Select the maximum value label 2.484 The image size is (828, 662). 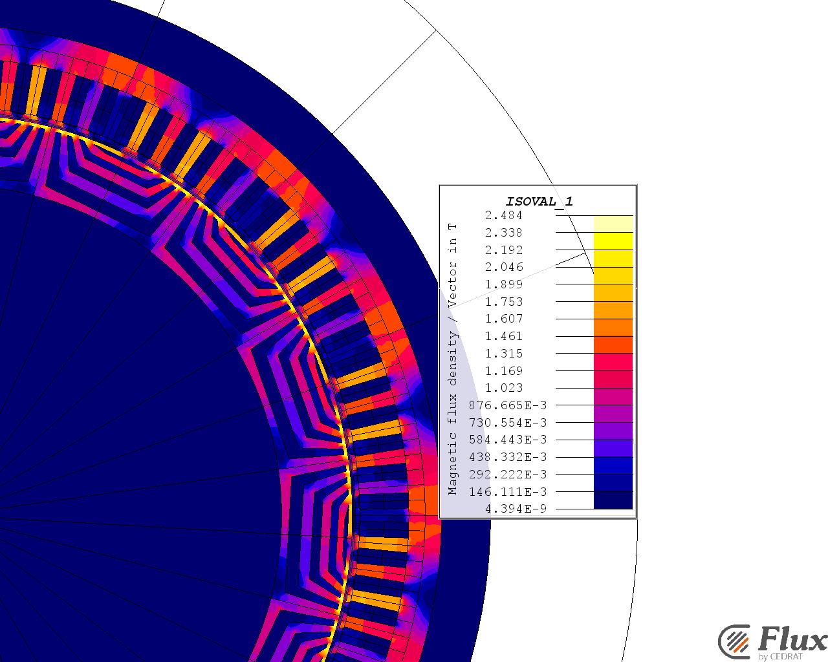(x=503, y=215)
